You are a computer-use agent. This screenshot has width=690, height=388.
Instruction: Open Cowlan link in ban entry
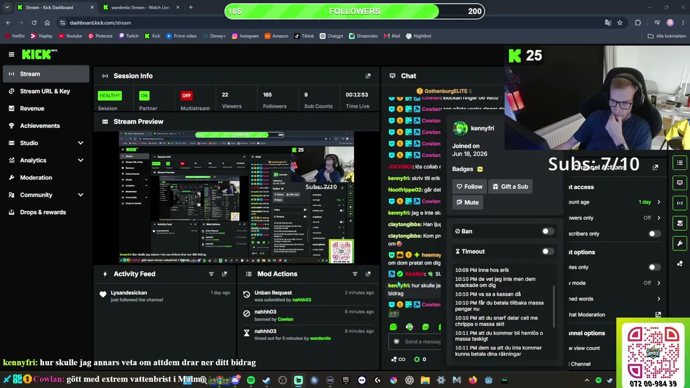285,319
